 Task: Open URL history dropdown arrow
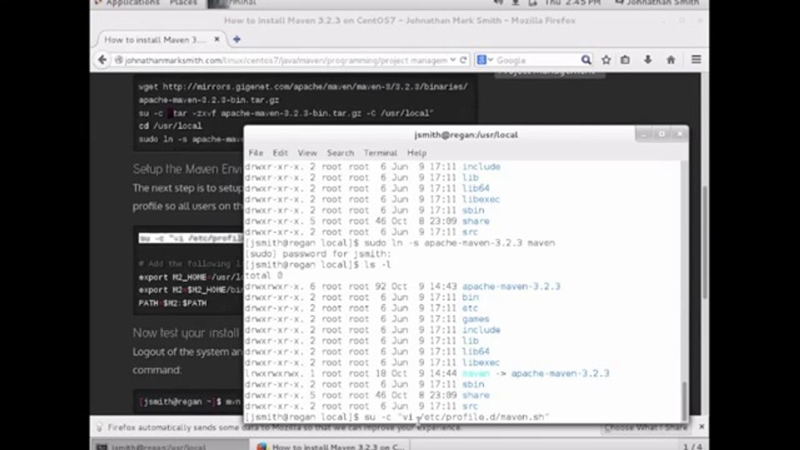[x=453, y=60]
